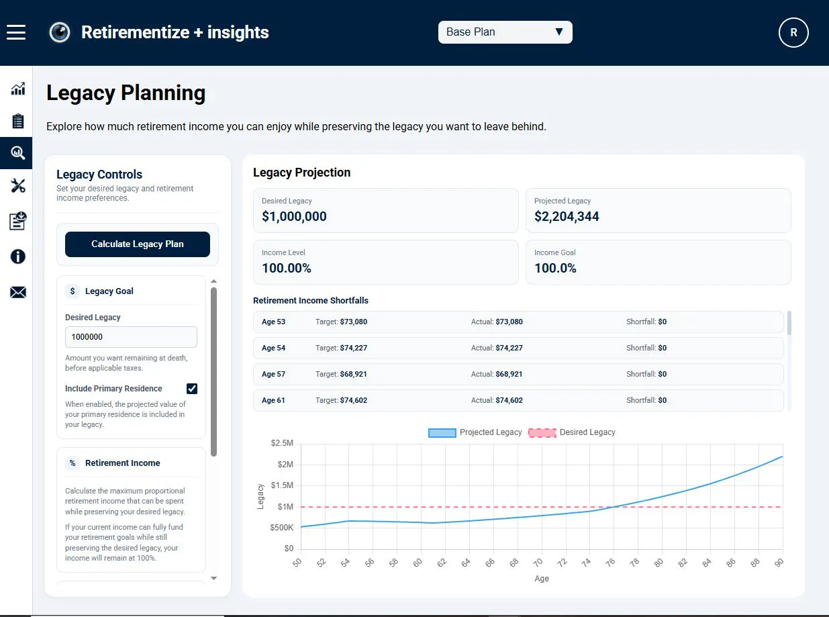
Task: Open the user profile avatar R
Action: click(793, 32)
